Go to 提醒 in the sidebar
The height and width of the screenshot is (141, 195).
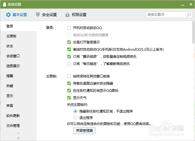click(18, 76)
